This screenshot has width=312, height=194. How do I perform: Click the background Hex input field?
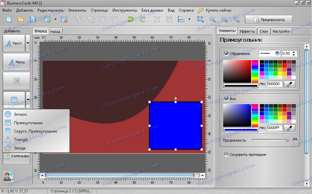275,128
